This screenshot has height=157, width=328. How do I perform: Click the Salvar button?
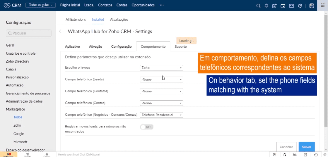[306, 147]
